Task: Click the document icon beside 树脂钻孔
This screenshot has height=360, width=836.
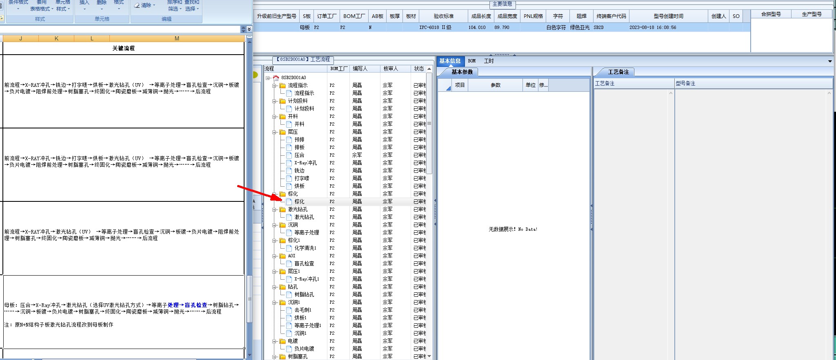Action: [x=289, y=294]
